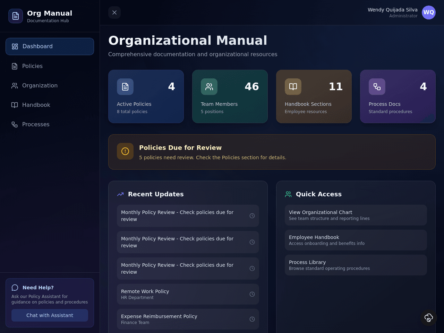Click the clock icon on Remote Work Policy
The width and height of the screenshot is (444, 333).
point(252,294)
